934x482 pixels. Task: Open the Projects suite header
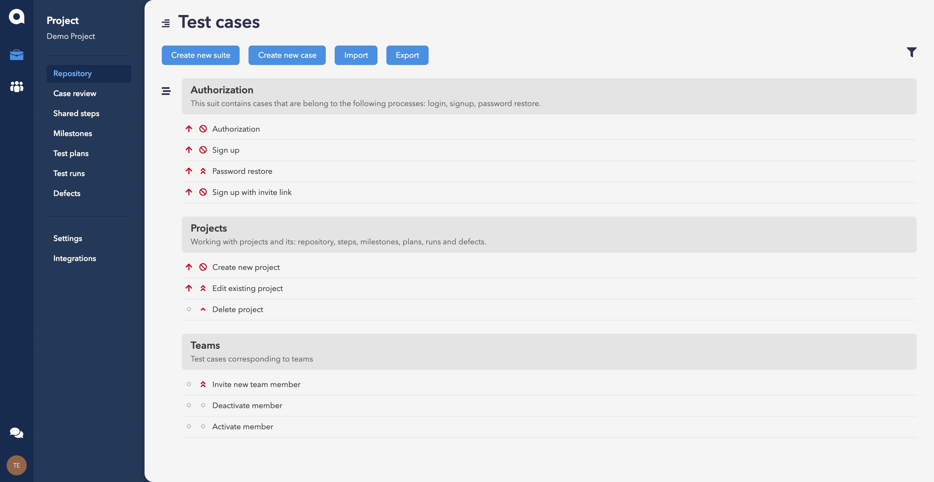coord(549,235)
